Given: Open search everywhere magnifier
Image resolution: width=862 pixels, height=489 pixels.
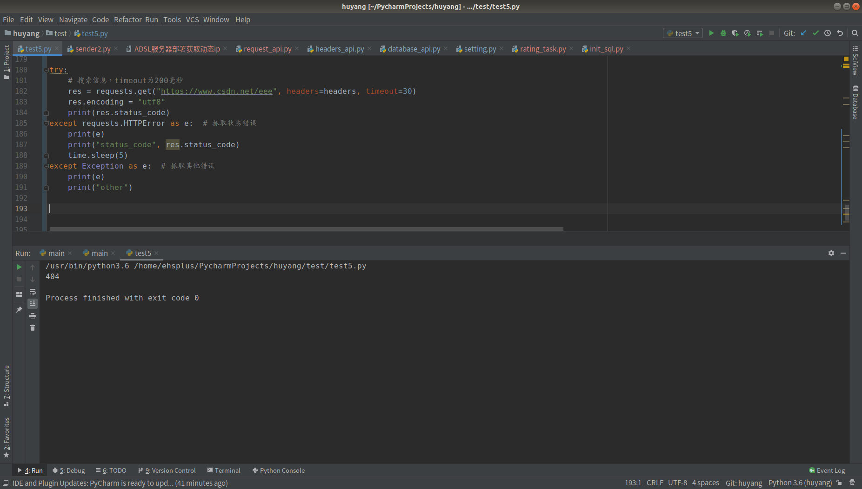Looking at the screenshot, I should 855,33.
